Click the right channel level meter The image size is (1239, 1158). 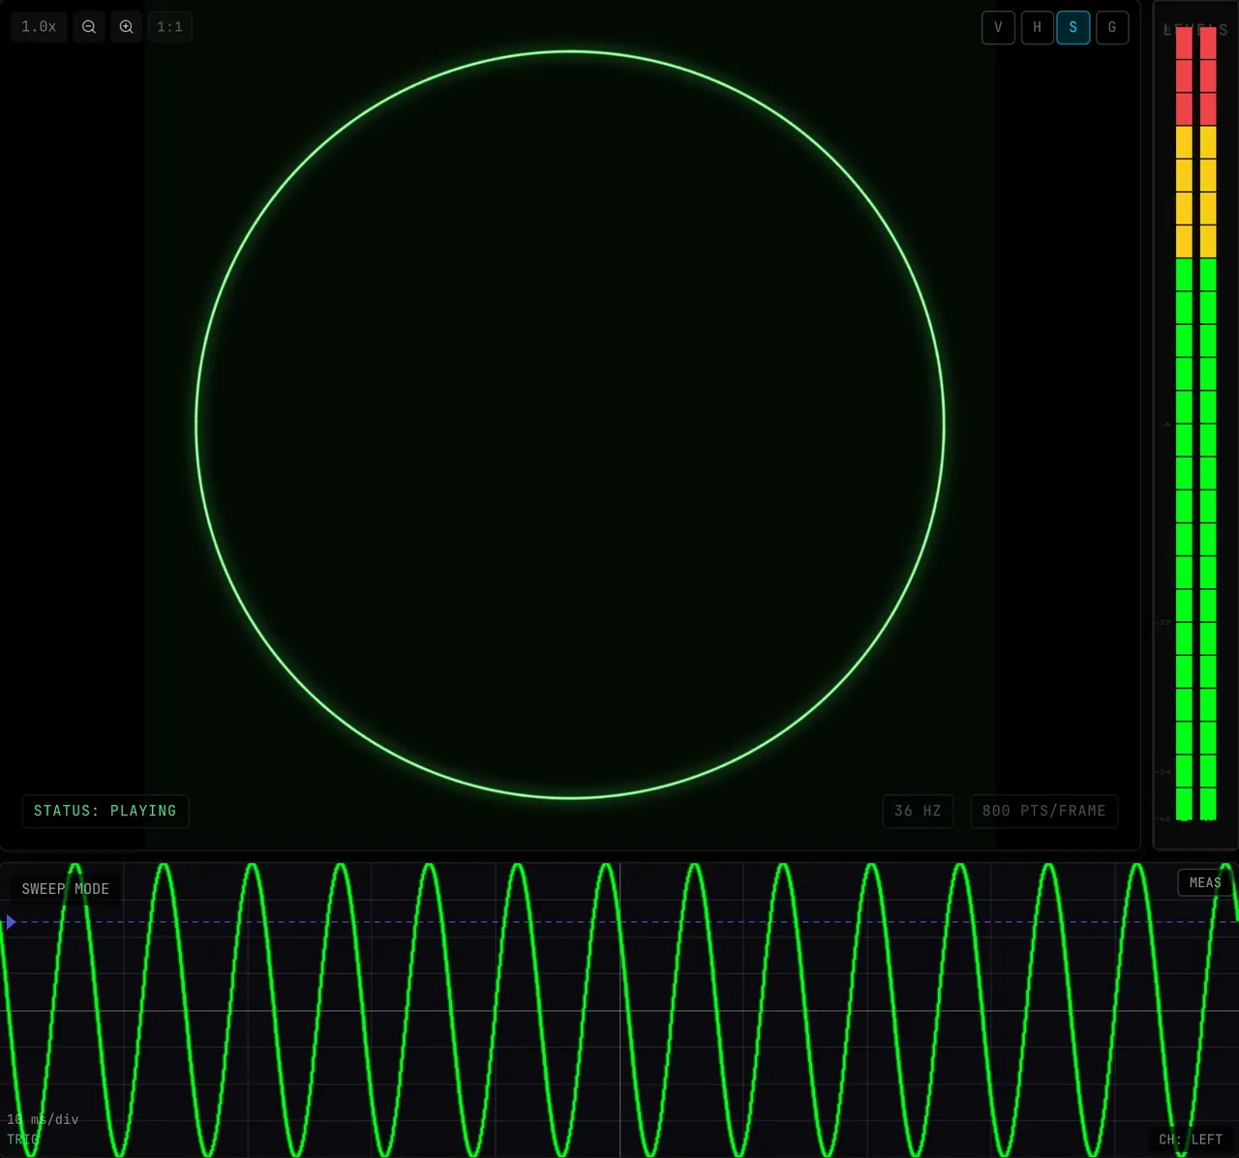point(1208,424)
